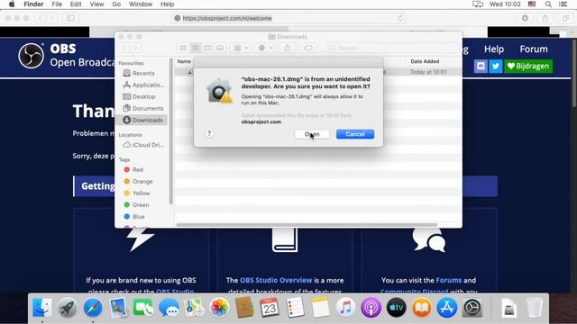
Task: Click Finder edit tags button
Action: [x=308, y=48]
